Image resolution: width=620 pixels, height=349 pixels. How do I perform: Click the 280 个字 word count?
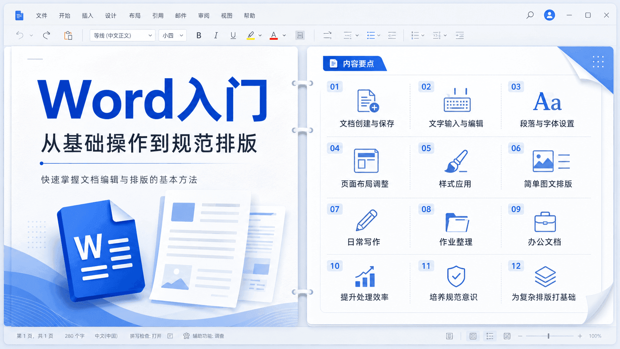click(x=75, y=336)
